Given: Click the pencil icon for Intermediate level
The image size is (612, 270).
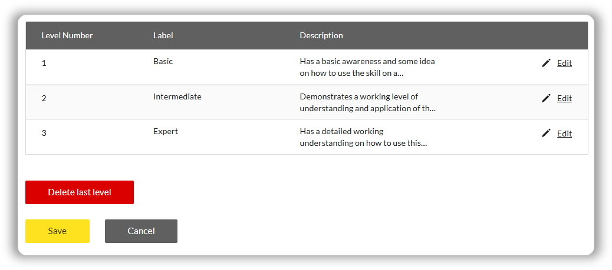Looking at the screenshot, I should pyautogui.click(x=546, y=98).
